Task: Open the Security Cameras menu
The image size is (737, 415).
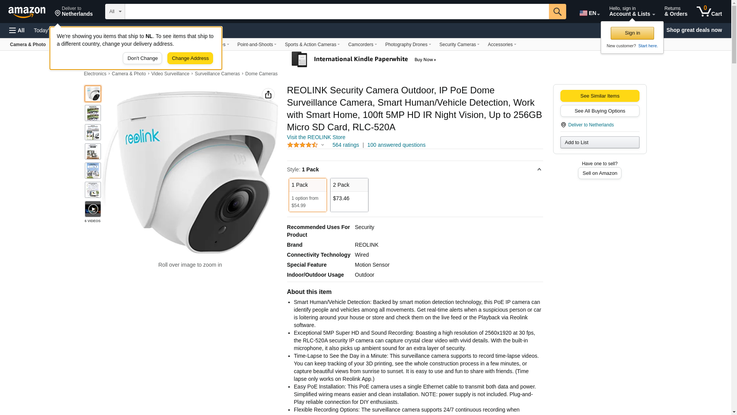Action: (459, 45)
